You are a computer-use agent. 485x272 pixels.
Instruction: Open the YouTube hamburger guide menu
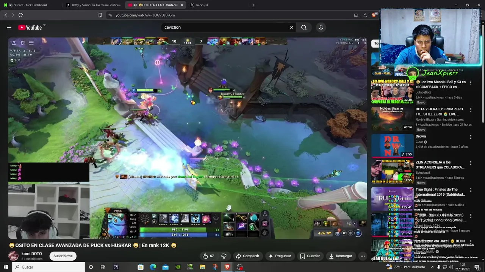9,27
